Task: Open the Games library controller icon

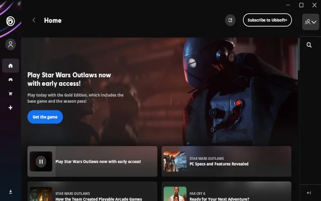Action: pos(11,79)
